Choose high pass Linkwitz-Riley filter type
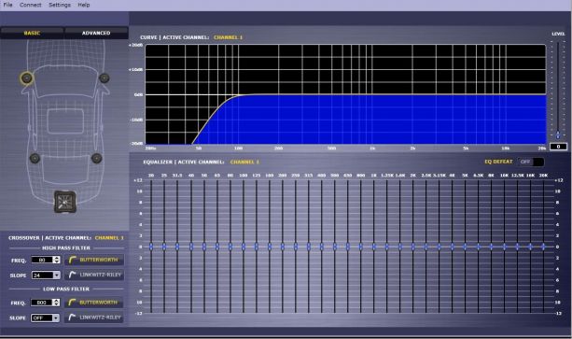The width and height of the screenshot is (572, 339). tap(94, 275)
